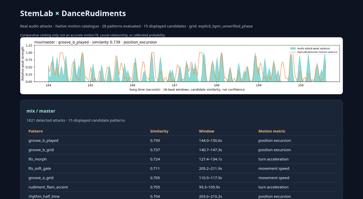
Task: Click the '1821 detected attacks' summary line
Action: pyautogui.click(x=76, y=120)
